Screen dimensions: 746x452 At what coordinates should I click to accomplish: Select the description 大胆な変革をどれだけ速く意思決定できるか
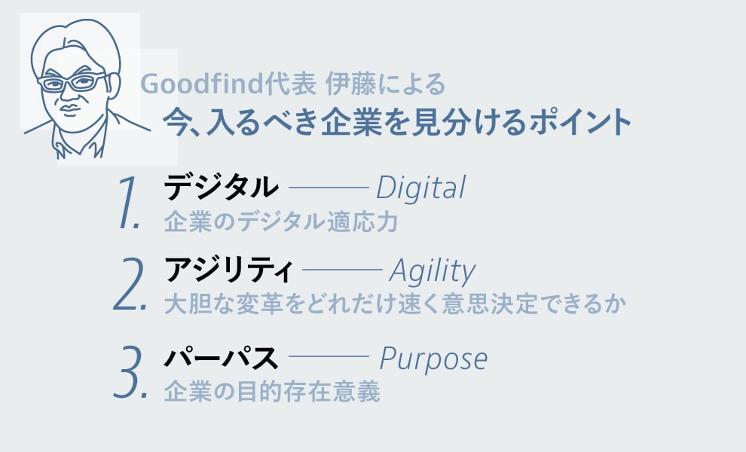[395, 304]
